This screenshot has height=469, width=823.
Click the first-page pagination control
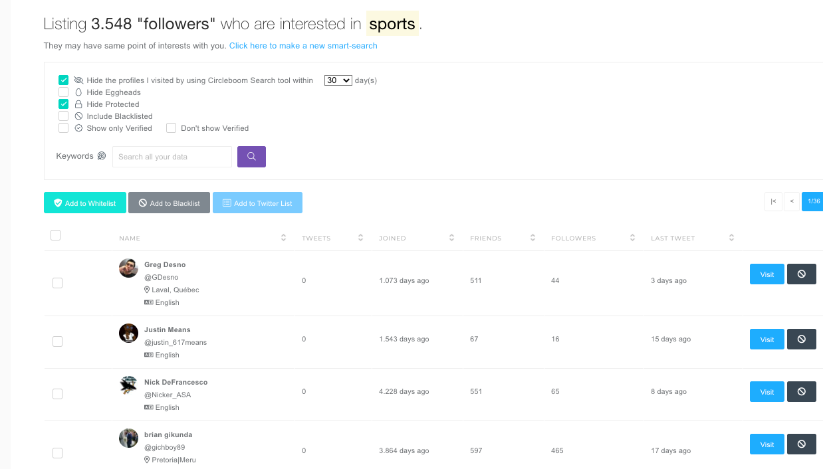(x=773, y=201)
